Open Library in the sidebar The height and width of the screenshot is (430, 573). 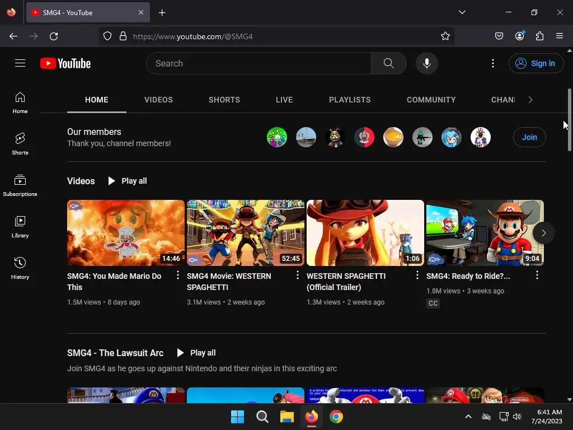pyautogui.click(x=20, y=227)
